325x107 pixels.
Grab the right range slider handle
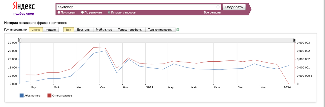[x=295, y=40]
